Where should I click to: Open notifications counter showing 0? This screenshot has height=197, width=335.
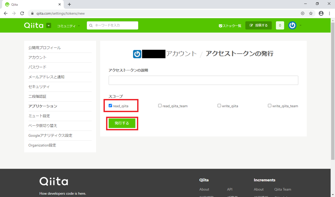pos(280,25)
